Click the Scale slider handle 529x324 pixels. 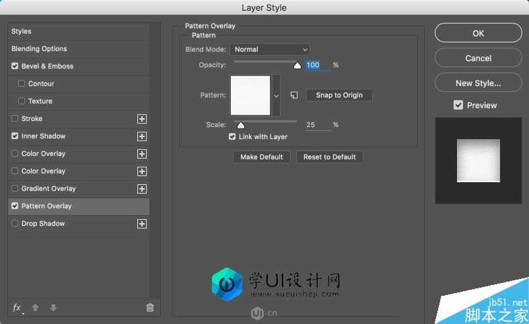[x=241, y=126]
